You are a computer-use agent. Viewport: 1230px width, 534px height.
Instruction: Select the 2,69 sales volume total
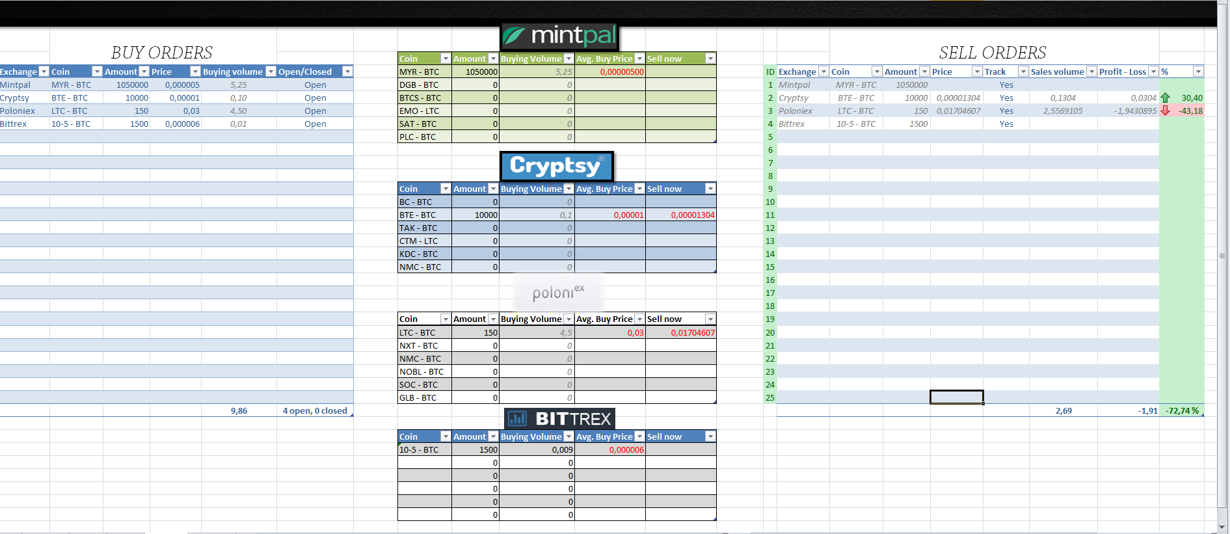(1063, 410)
